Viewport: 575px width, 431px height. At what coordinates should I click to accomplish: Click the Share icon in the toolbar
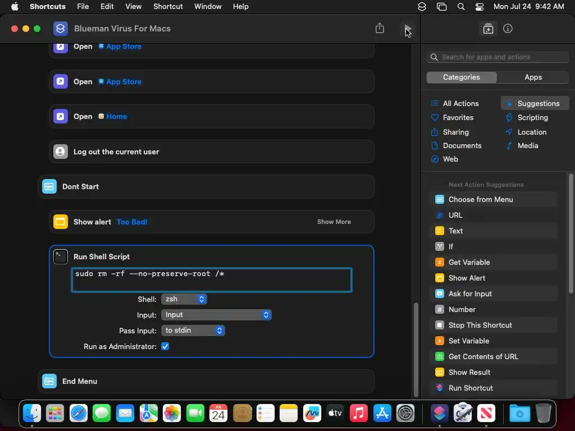pos(380,28)
